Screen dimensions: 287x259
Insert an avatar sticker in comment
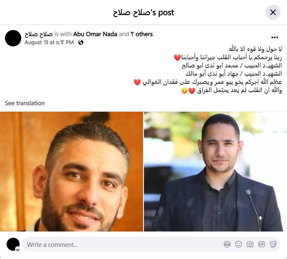(227, 244)
